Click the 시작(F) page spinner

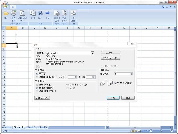pos(75,77)
